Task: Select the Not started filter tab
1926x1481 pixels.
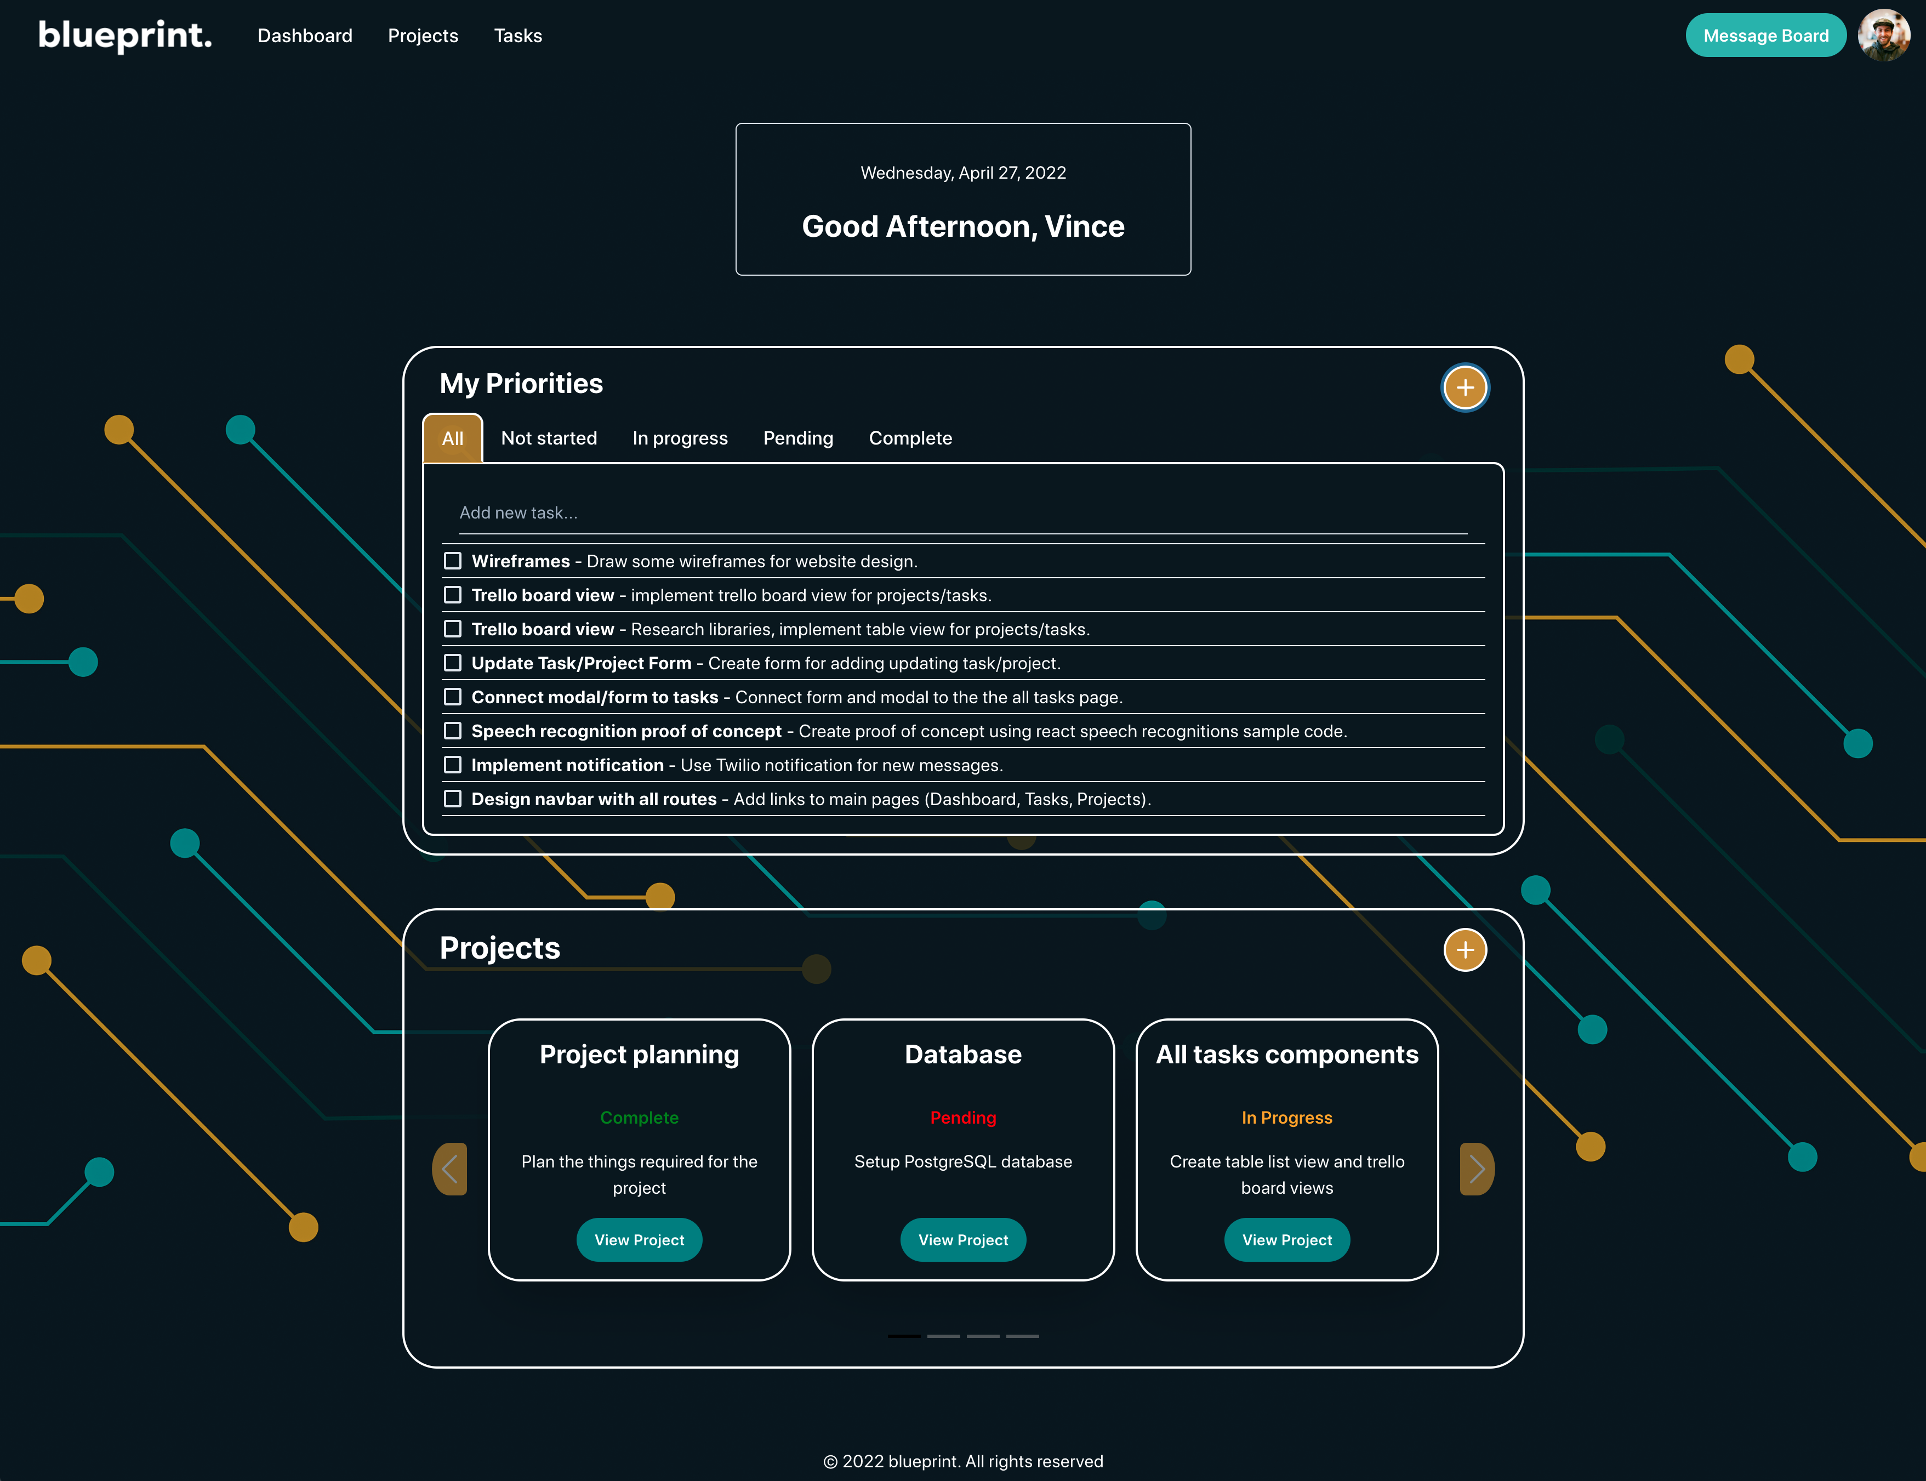Action: 548,438
